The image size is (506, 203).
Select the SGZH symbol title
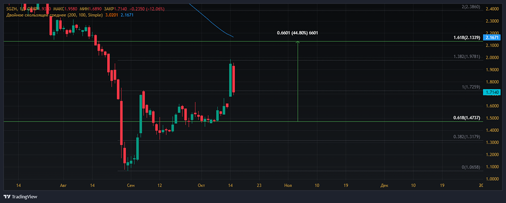(x=11, y=9)
